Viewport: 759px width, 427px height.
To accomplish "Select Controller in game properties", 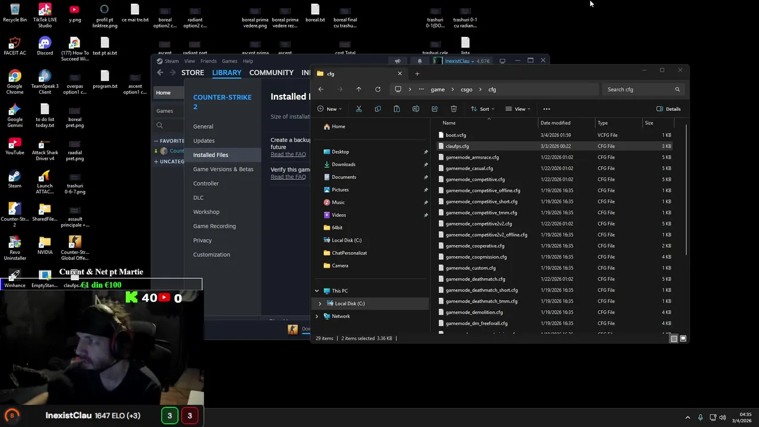I will coord(206,183).
